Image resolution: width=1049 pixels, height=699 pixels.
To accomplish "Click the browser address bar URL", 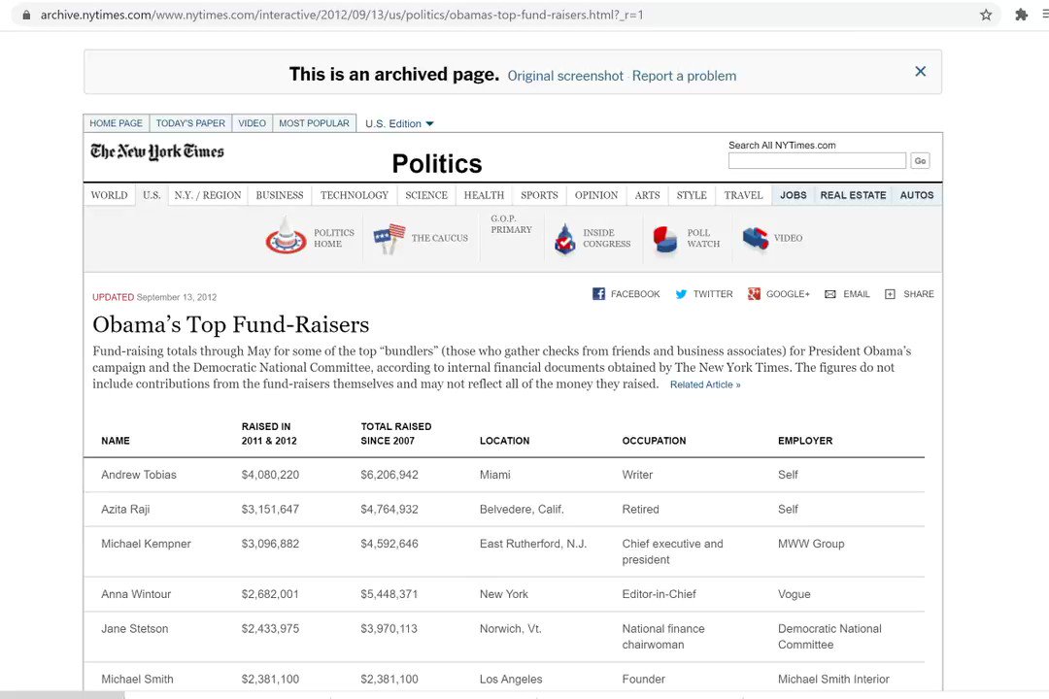I will 342,15.
